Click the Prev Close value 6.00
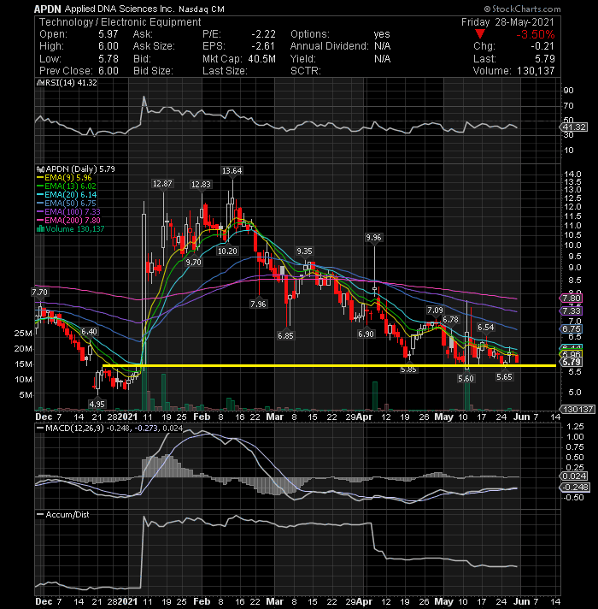This screenshot has width=598, height=609. tap(108, 71)
